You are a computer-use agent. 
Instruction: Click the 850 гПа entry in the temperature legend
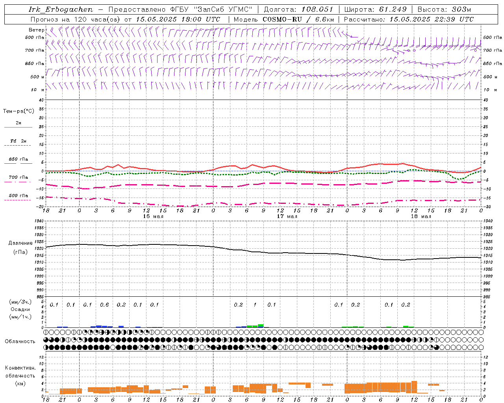coord(19,159)
